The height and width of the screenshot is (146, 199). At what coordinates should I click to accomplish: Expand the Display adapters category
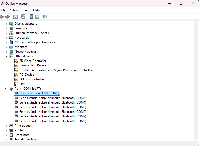(x=6, y=24)
